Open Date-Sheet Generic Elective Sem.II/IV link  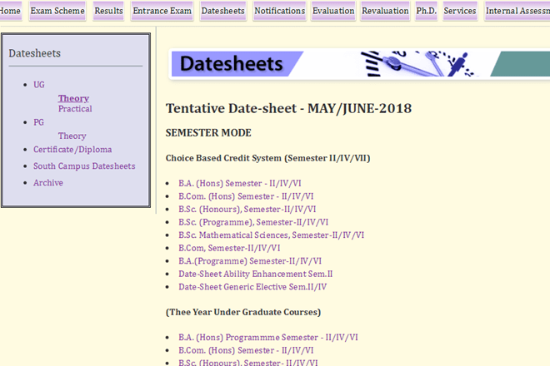coord(252,287)
